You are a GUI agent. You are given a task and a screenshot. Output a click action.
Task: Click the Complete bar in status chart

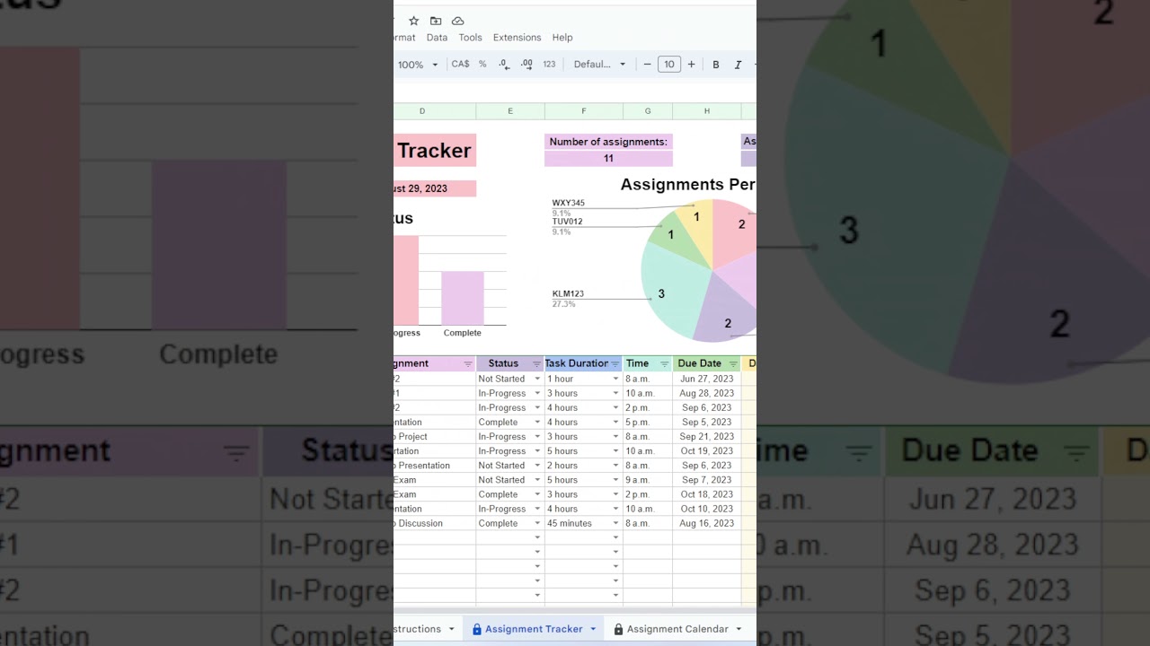[x=462, y=298]
